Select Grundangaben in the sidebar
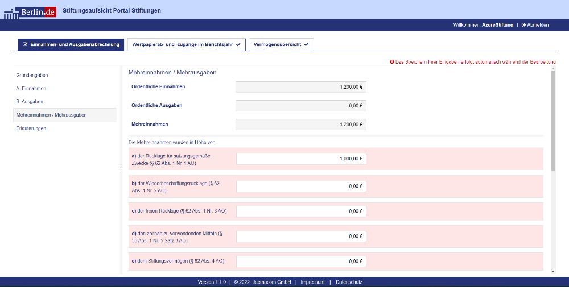The height and width of the screenshot is (287, 569). click(32, 75)
